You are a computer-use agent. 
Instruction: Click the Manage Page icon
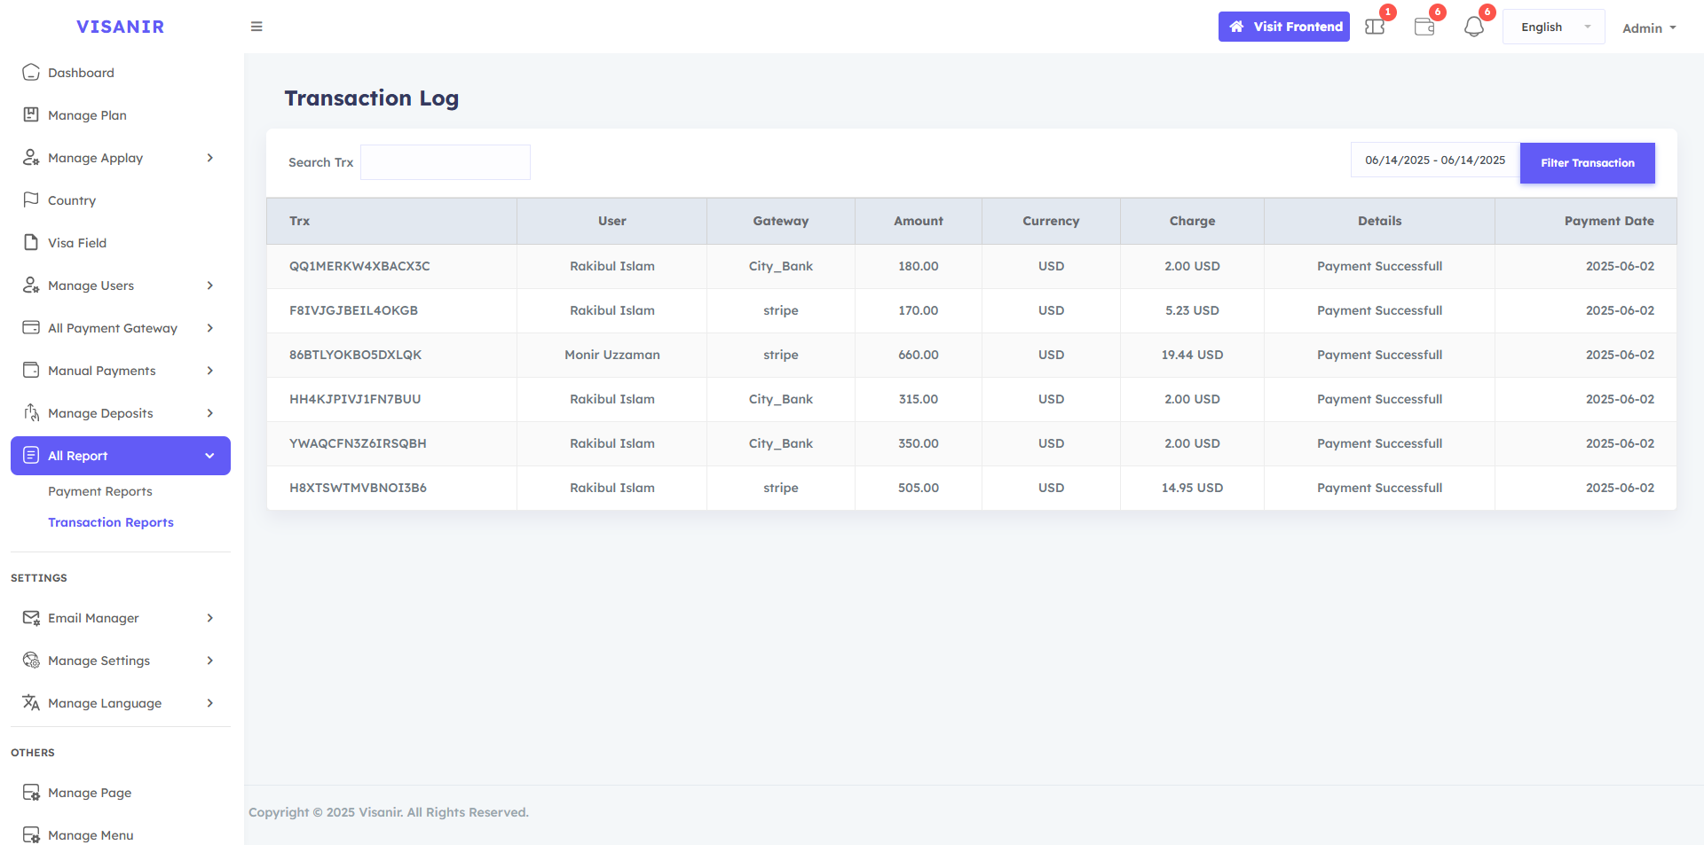[31, 792]
